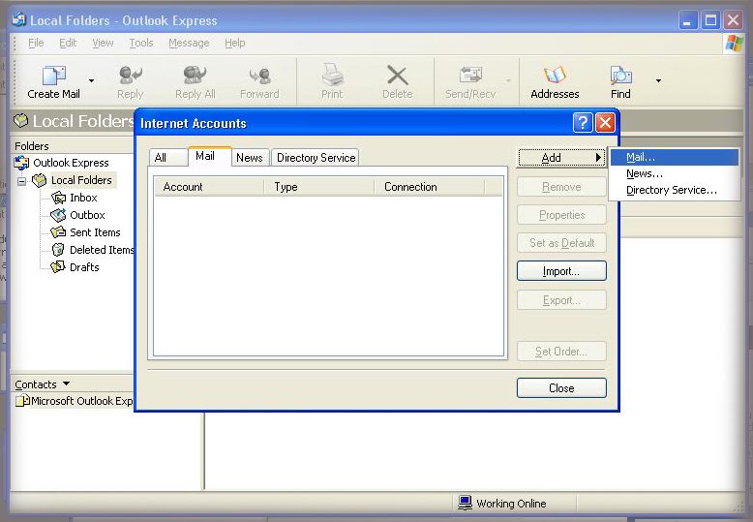
Task: Open the Edit menu
Action: pos(68,44)
